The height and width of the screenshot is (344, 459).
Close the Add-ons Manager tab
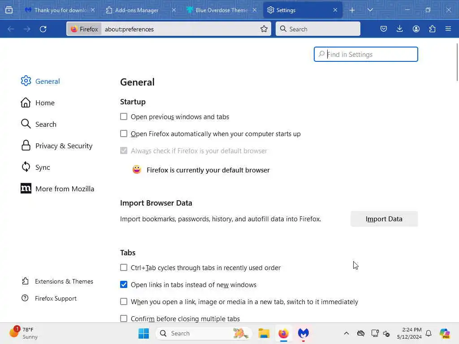point(174,10)
